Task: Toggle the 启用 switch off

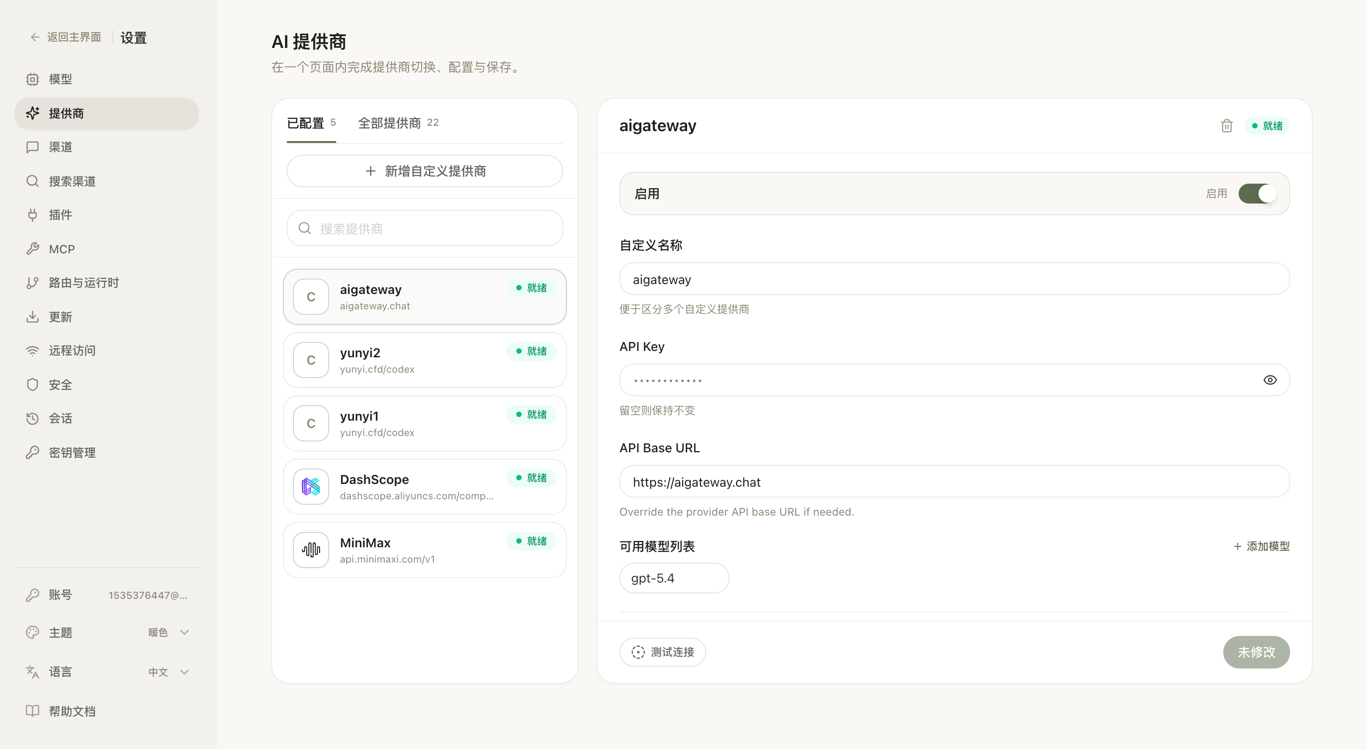Action: tap(1258, 194)
